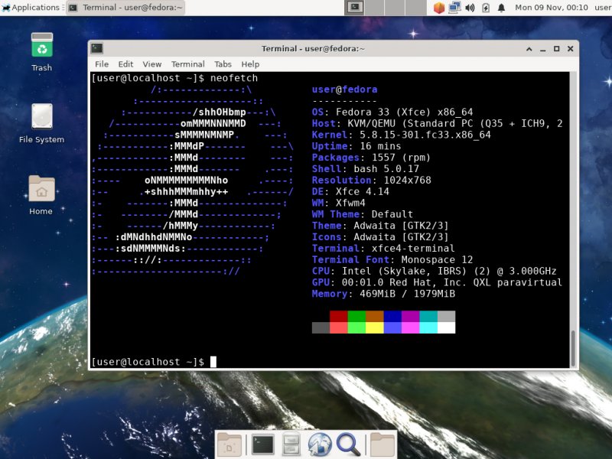
Task: Open the Edit menu in Terminal
Action: pyautogui.click(x=125, y=64)
